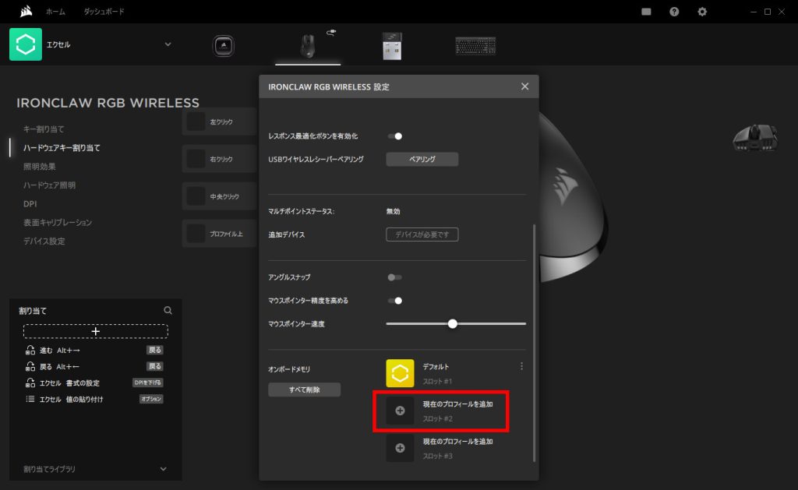Screen dimensions: 798x490
Task: Open the ダッシュボード tab
Action: pos(104,11)
